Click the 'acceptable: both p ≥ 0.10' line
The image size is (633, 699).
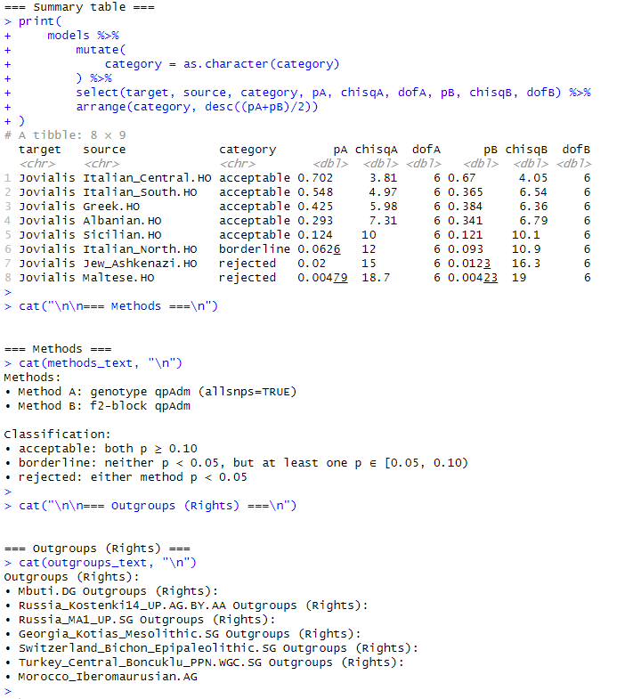(x=101, y=449)
